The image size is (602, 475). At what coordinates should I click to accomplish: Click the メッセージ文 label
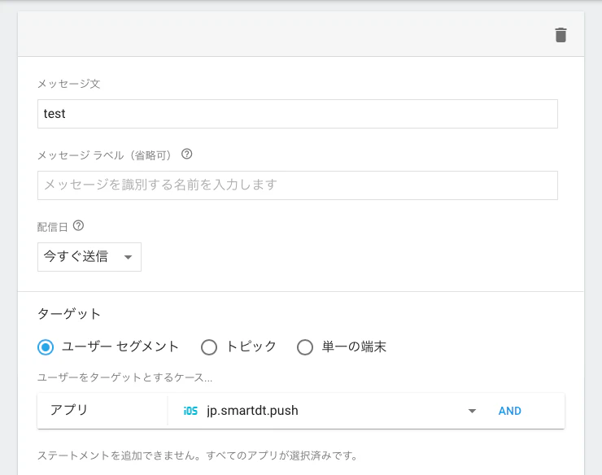[x=68, y=83]
